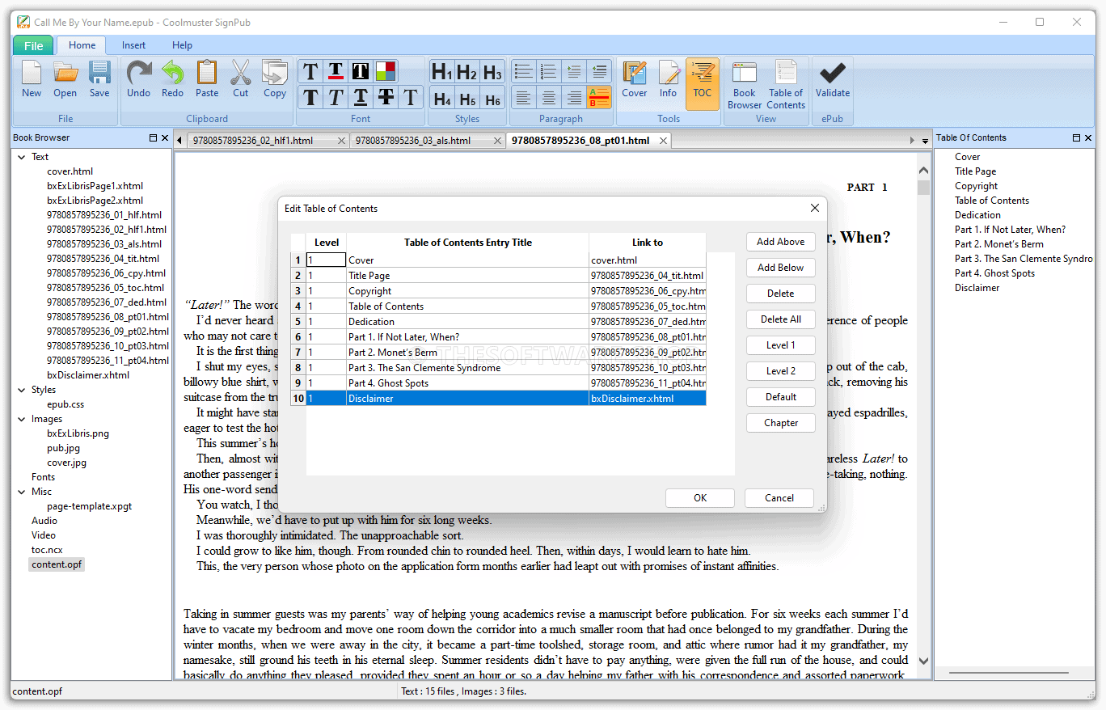The image size is (1106, 710).
Task: Close the Book Browser panel
Action: [165, 137]
